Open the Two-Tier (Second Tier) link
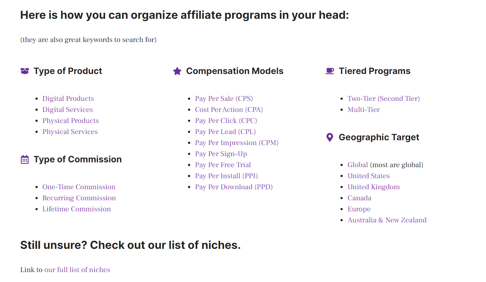 [384, 99]
